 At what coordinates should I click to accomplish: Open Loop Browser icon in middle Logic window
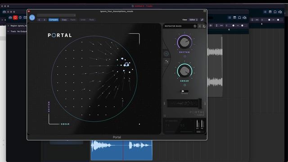point(239,18)
